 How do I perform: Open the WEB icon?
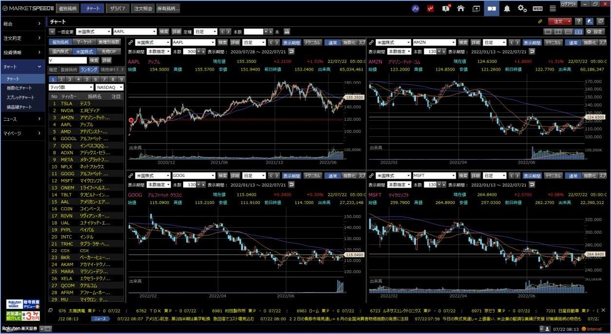point(537,8)
